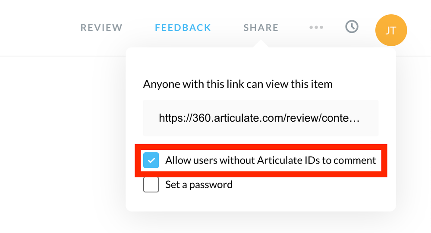Viewport: 431px width, 233px height.
Task: Open the version history clock icon
Action: (352, 27)
